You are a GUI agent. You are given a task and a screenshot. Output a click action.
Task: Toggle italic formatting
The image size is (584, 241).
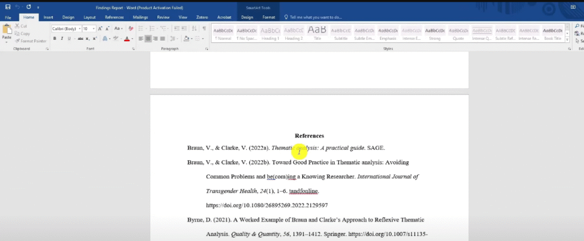click(62, 38)
